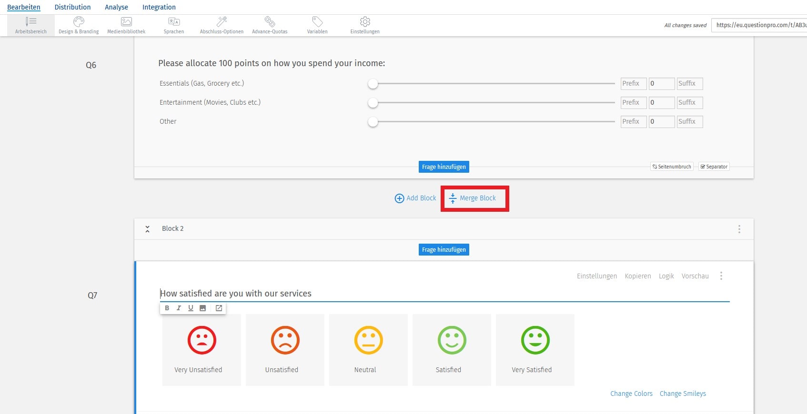This screenshot has height=414, width=807.
Task: Toggle italic formatting icon
Action: tap(179, 308)
